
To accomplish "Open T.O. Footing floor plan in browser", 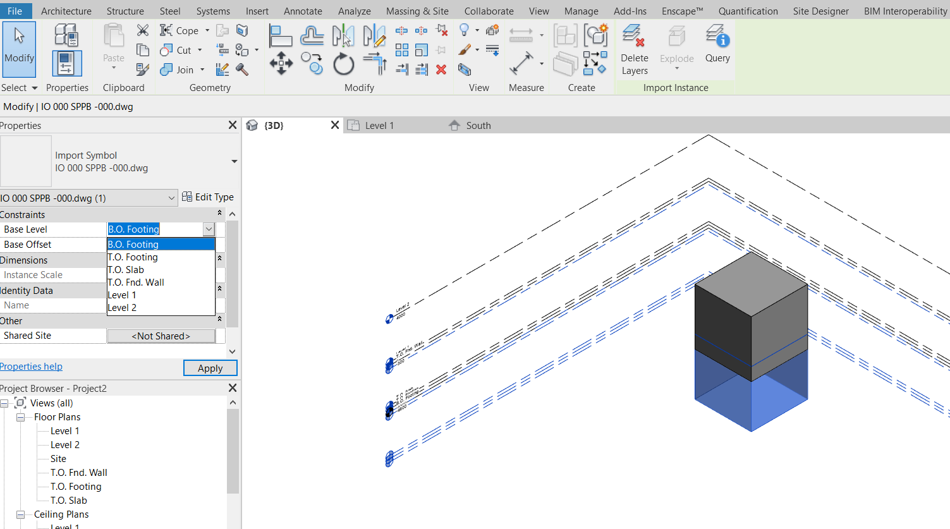I will point(76,487).
